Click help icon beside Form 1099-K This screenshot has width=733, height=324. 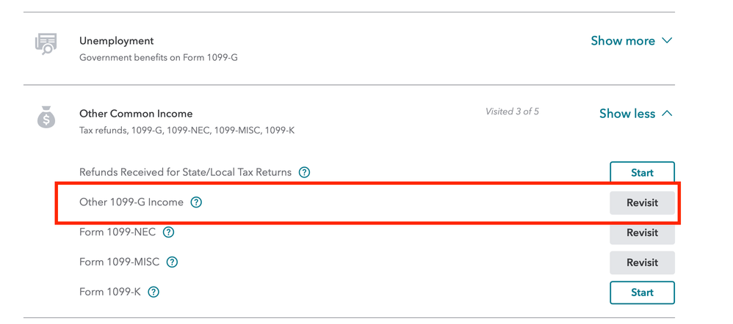coord(154,292)
